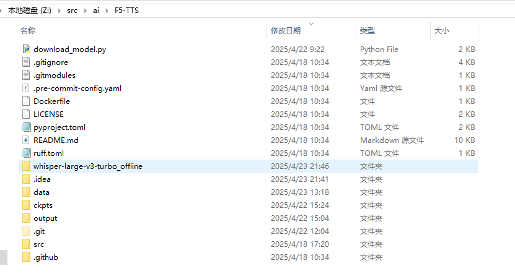Click the Dockerfile blank file icon
Image resolution: width=515 pixels, height=279 pixels.
[x=26, y=101]
